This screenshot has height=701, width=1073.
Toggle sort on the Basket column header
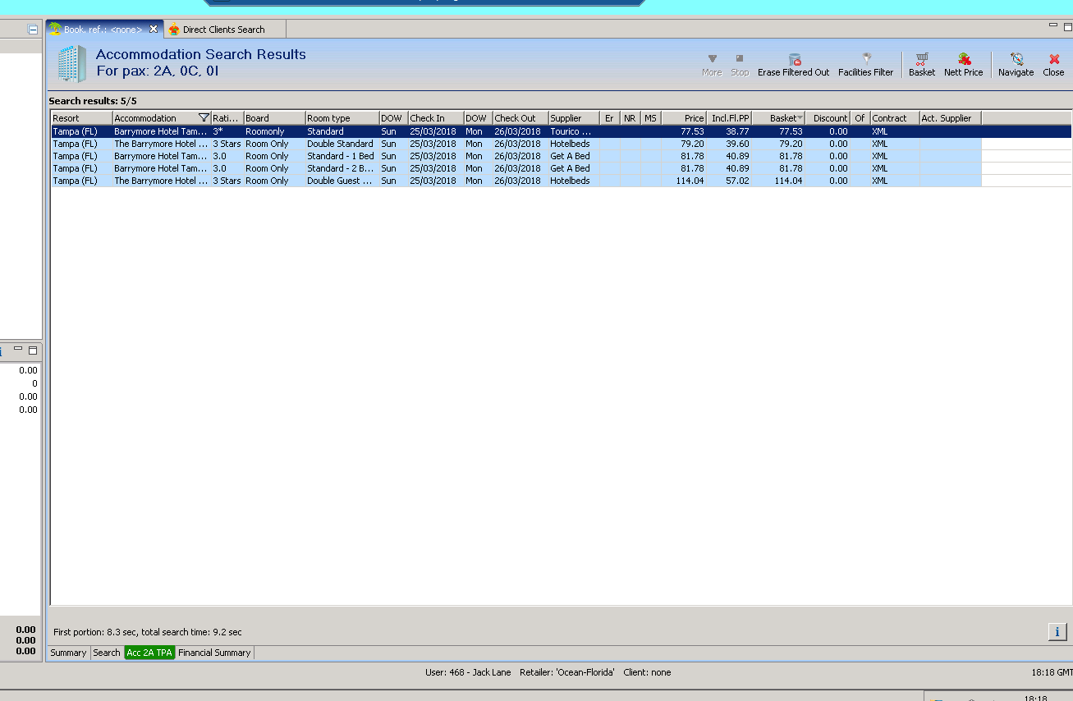pos(778,118)
